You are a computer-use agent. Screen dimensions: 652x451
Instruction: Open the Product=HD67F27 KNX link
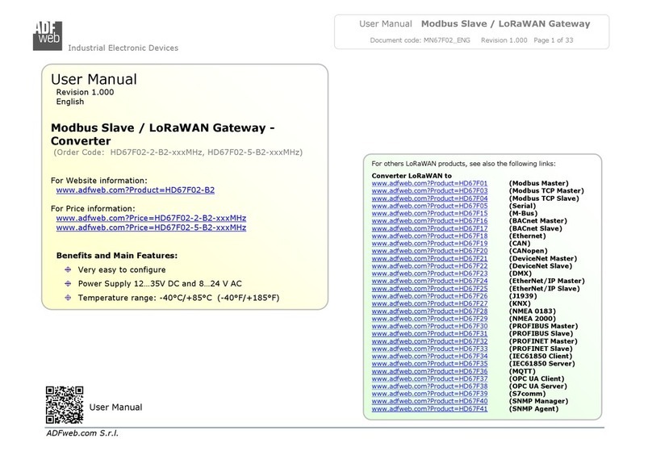tap(429, 303)
